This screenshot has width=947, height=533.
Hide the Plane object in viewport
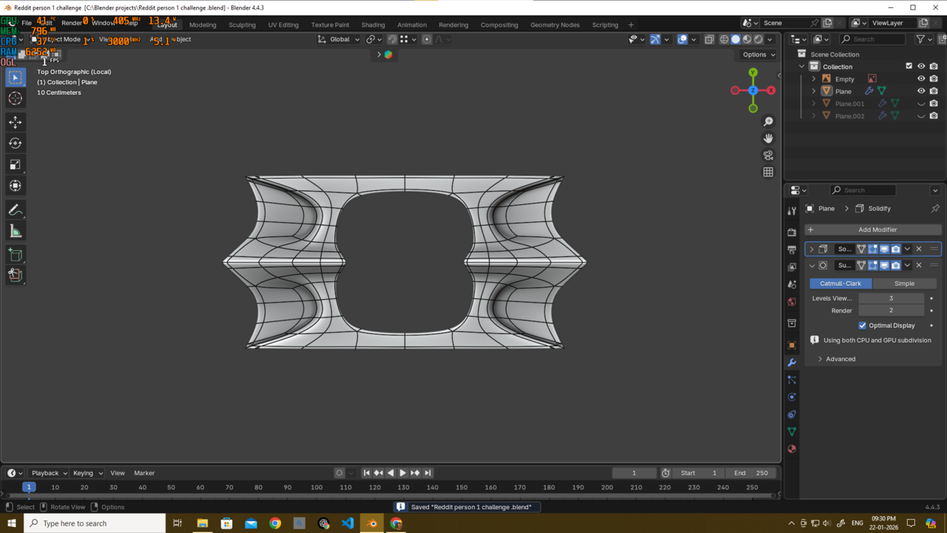click(921, 91)
